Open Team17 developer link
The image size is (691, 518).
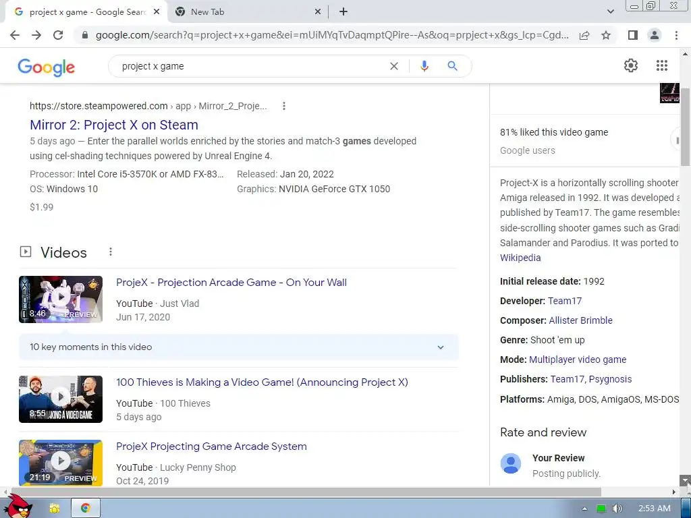point(565,301)
